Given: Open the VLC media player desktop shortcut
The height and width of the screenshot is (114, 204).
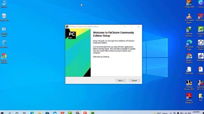Looking at the screenshot, I should 189,18.
